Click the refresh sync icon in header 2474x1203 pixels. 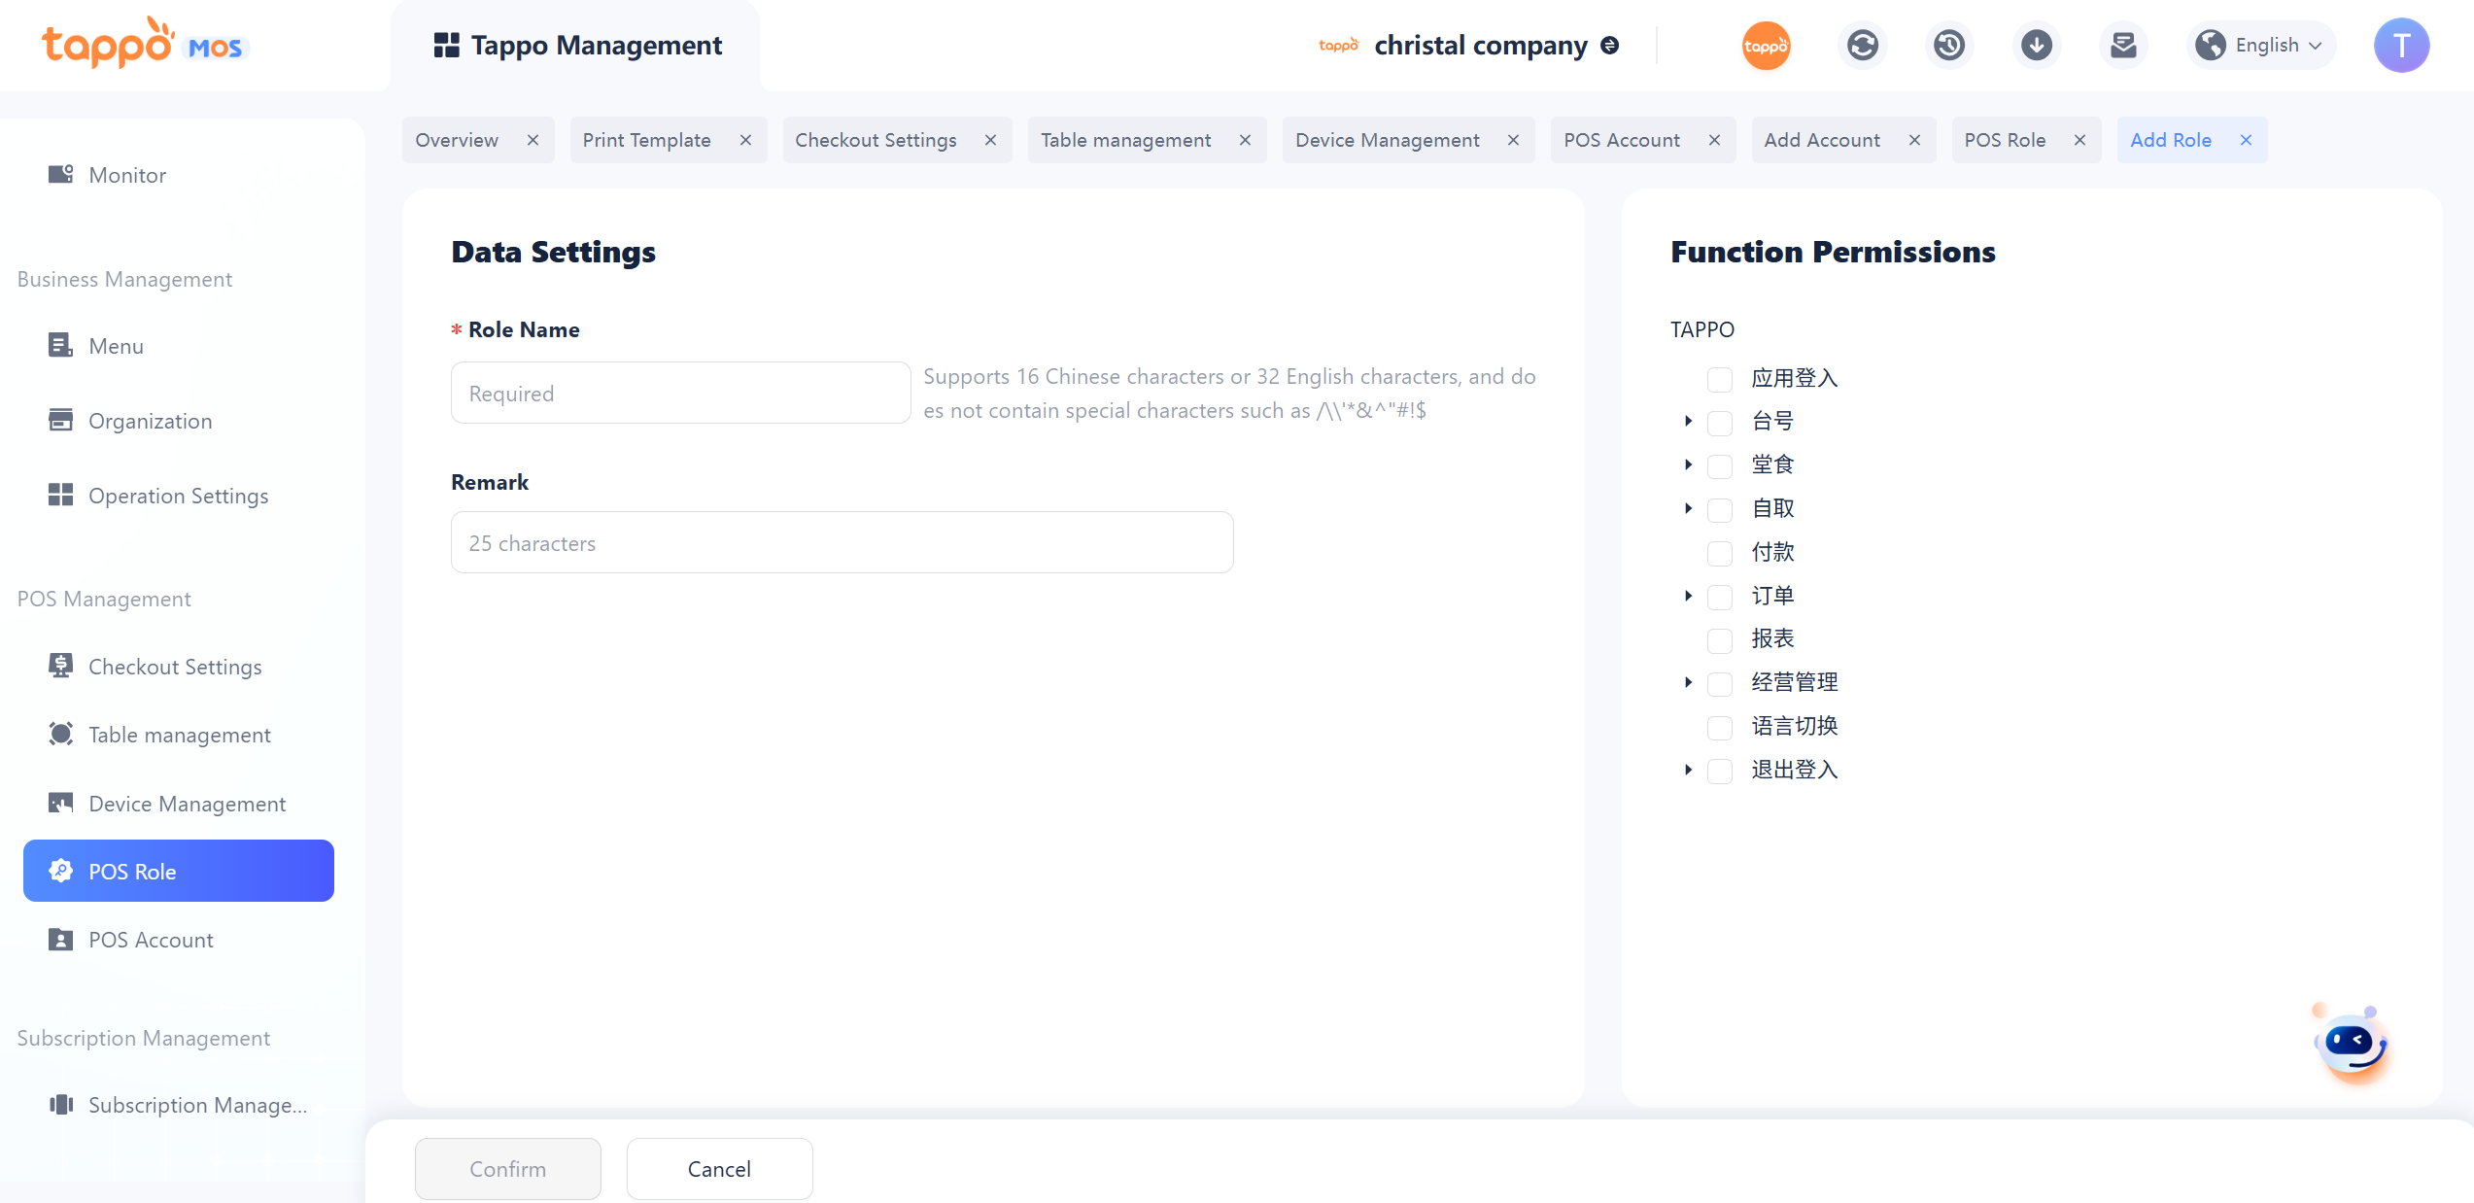[1862, 46]
